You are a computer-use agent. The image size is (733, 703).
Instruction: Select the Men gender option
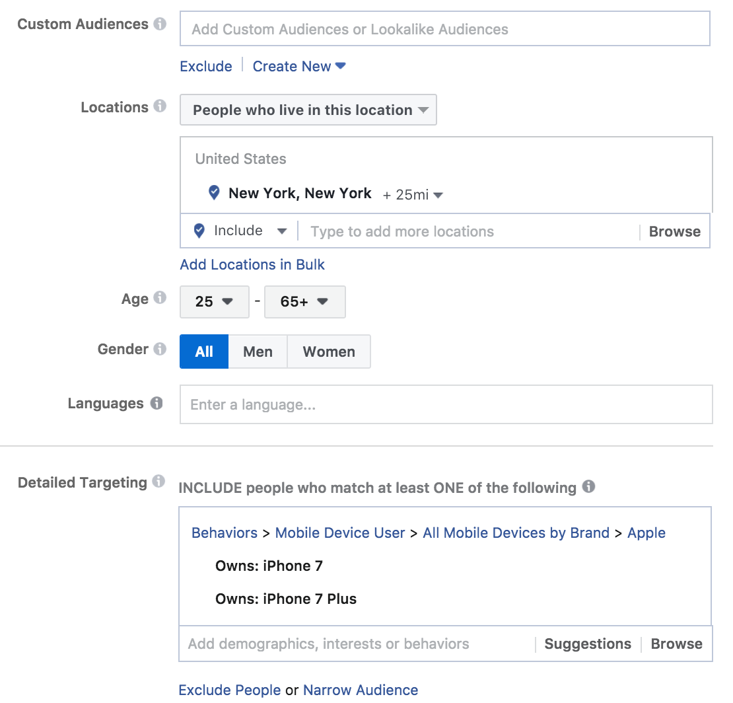[258, 351]
